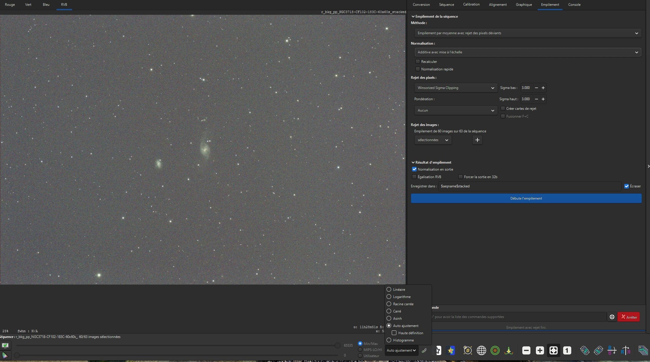Image resolution: width=650 pixels, height=362 pixels.
Task: Decrease Sigma bas with minus
Action: 536,88
